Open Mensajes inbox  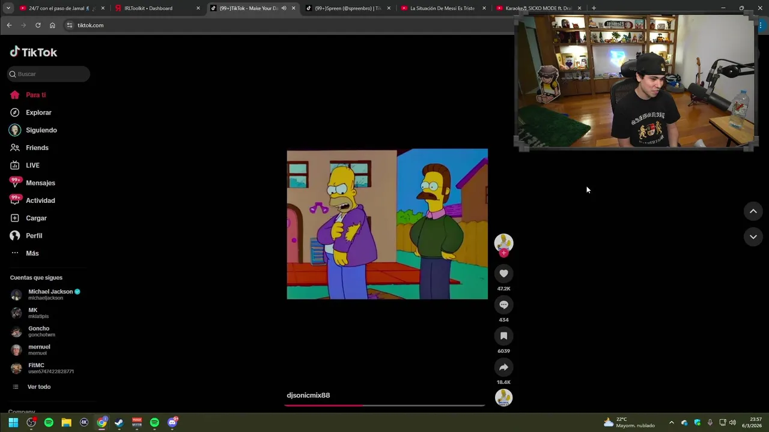point(32,183)
